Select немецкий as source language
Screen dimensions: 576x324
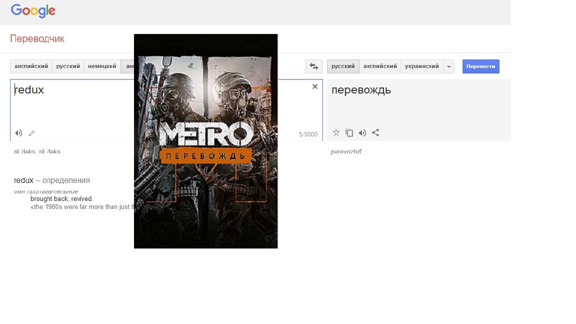102,66
